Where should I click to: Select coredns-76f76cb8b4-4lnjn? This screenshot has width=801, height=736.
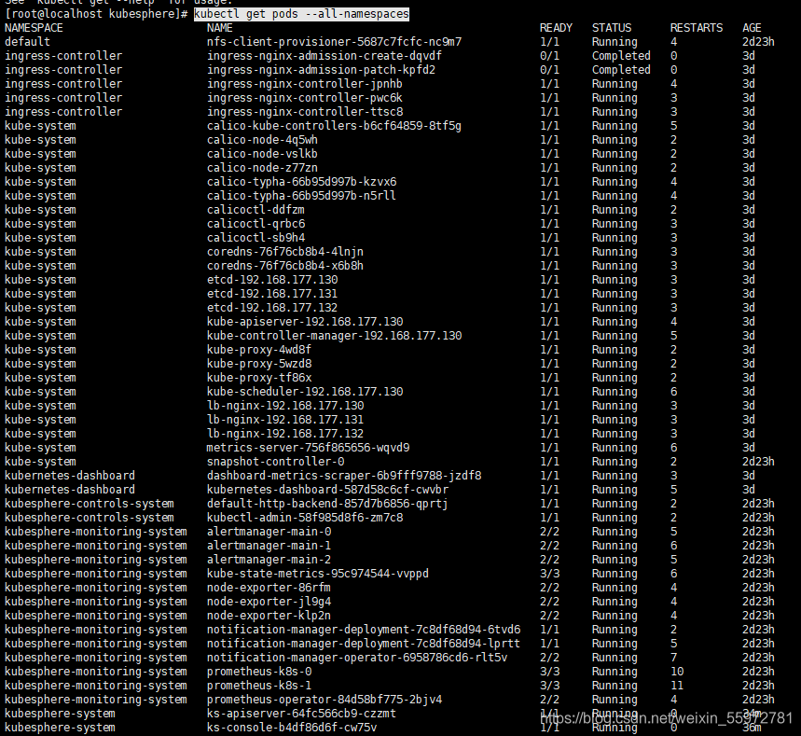pos(285,252)
